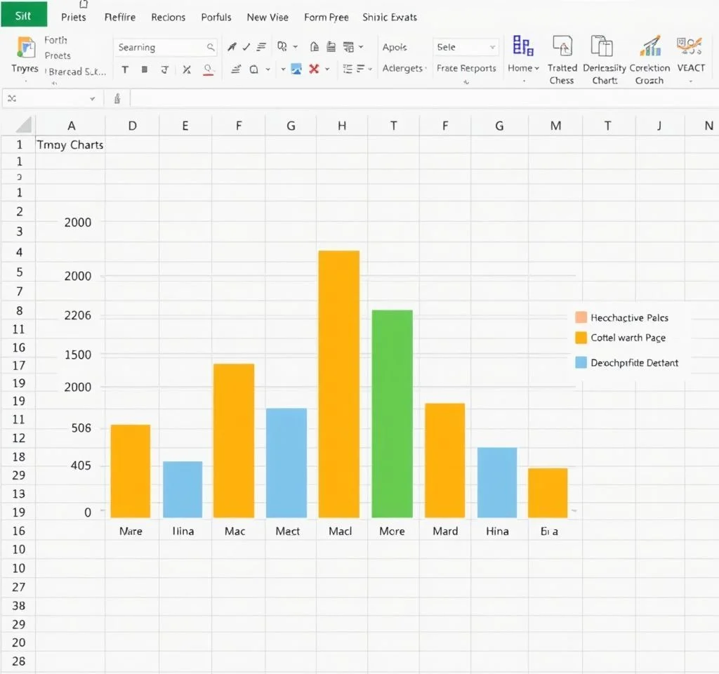
Task: Click the picture icon in the toolbar
Action: pos(296,69)
